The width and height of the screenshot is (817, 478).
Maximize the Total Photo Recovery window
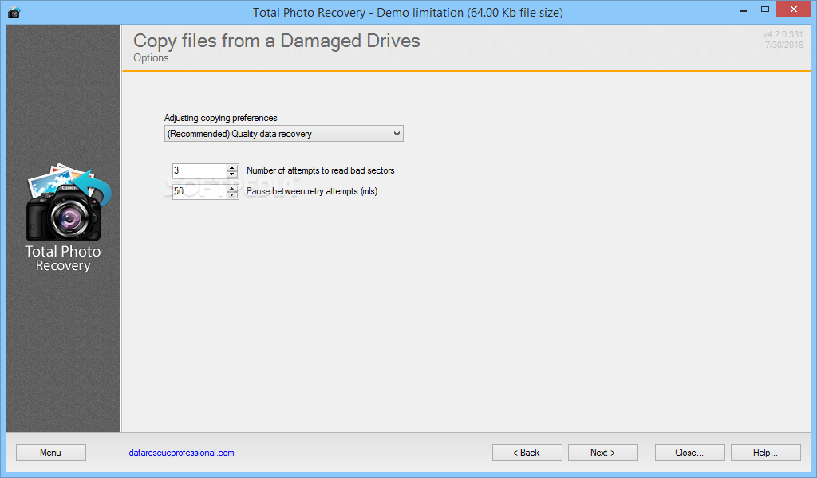[x=765, y=10]
